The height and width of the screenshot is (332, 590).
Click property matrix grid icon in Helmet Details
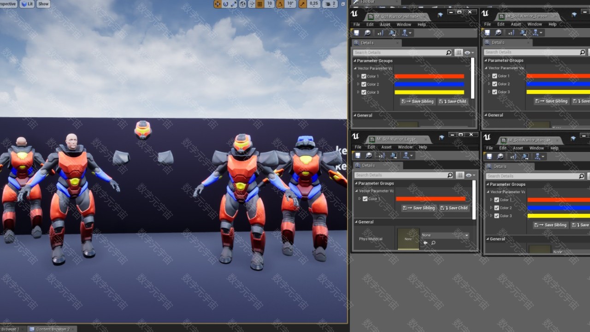(459, 53)
